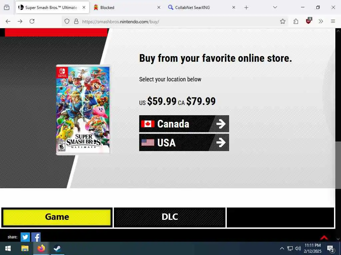Open the uBlock Origin shield icon
341x255 pixels.
[x=308, y=21]
